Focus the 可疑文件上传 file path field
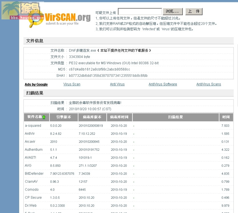 click(140, 11)
